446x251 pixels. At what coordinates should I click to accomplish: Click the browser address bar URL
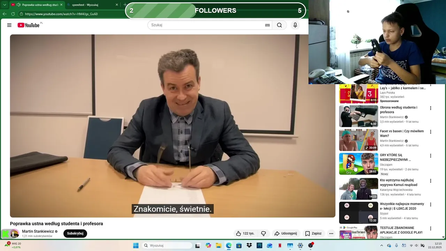tap(61, 14)
